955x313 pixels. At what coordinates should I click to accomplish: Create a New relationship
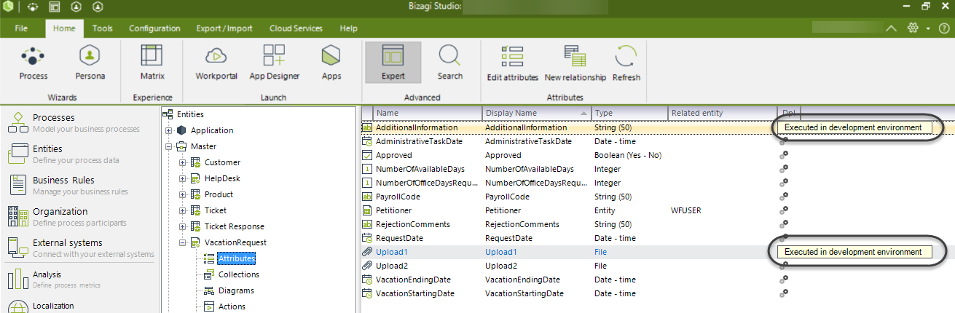[x=575, y=63]
